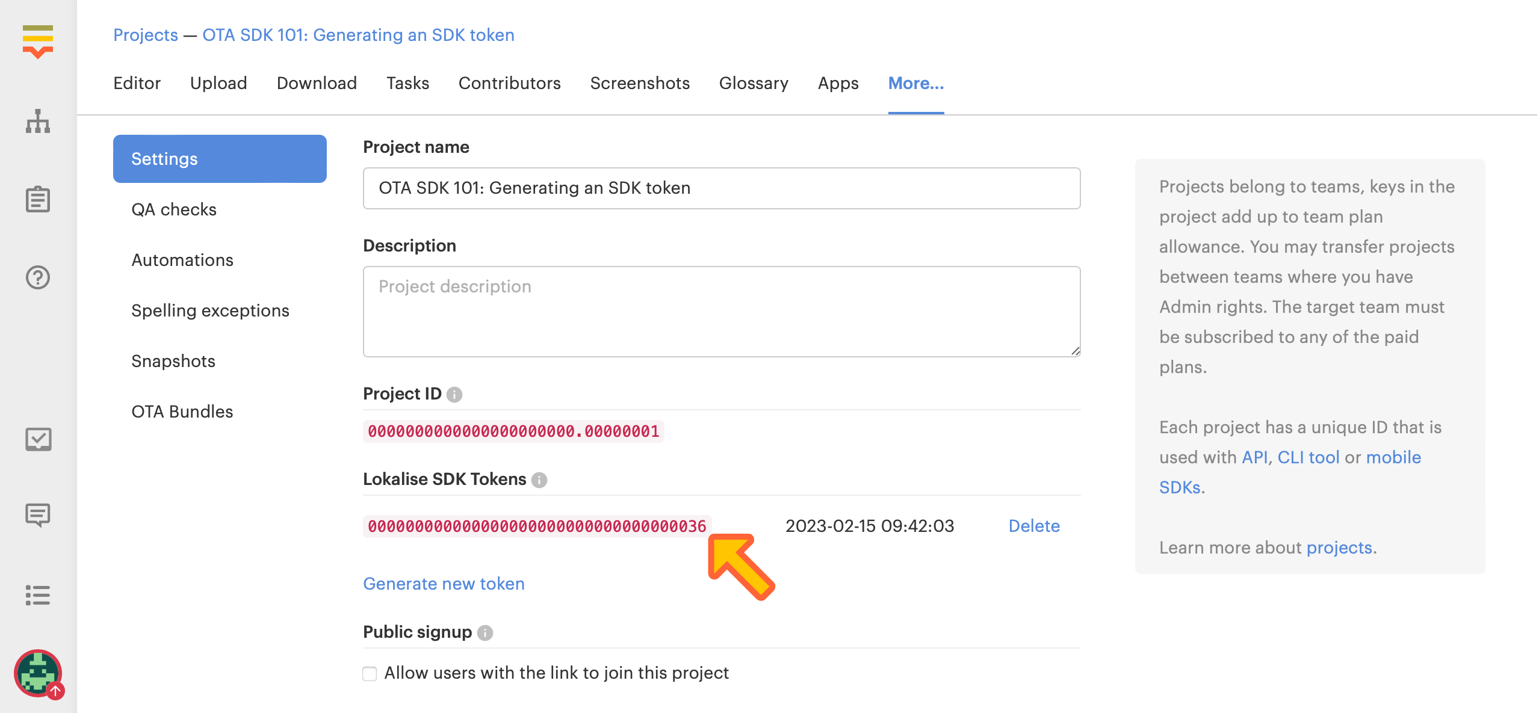
Task: Open the More... tab menu
Action: 915,83
